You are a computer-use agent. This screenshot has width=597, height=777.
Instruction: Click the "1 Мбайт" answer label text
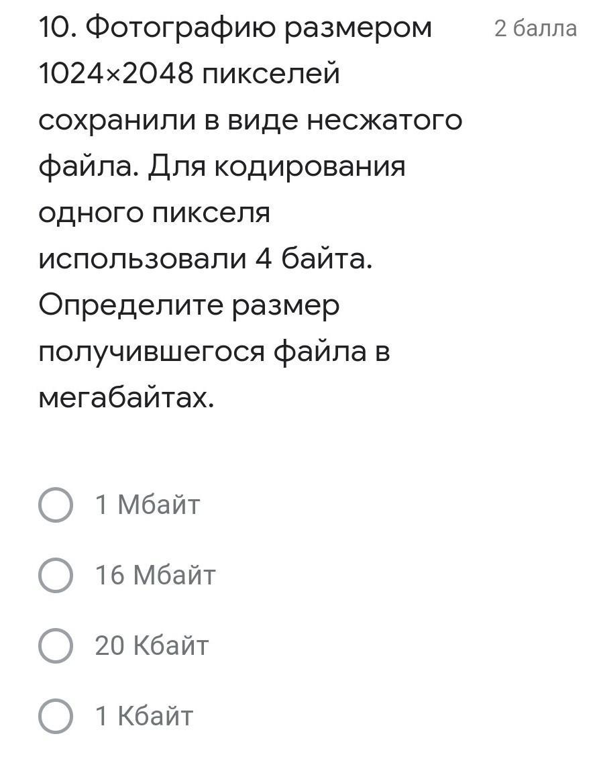(148, 505)
